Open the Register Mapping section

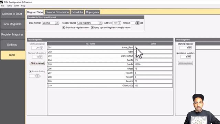[x=12, y=34]
